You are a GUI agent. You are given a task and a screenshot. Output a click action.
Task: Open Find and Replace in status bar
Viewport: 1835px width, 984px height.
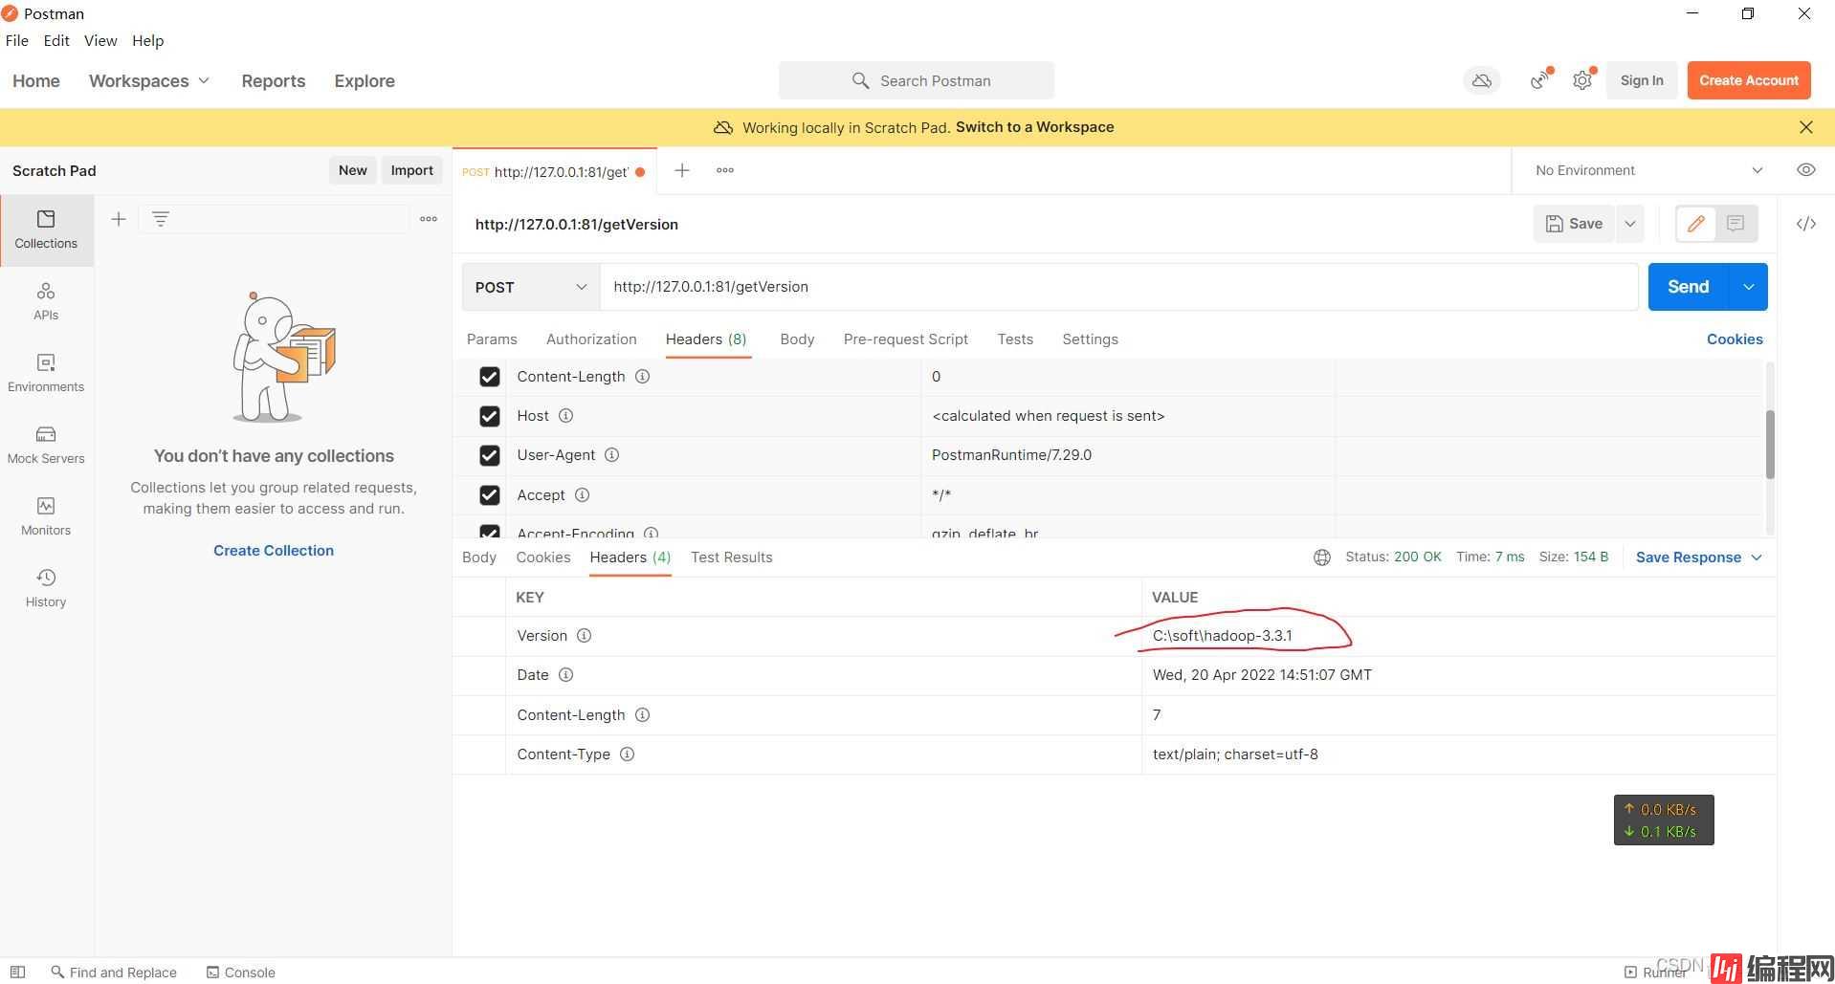[x=114, y=973]
